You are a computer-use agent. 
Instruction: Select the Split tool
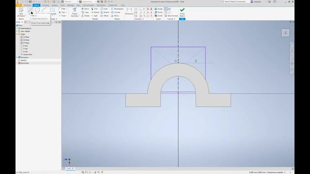tap(94, 16)
